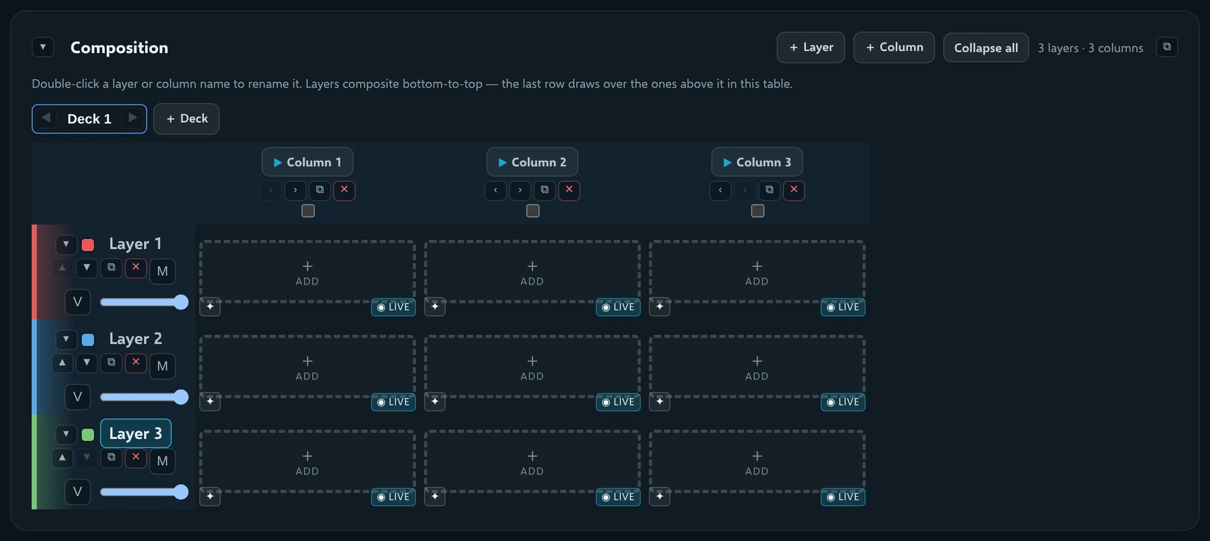Add a new deck with + Deck
This screenshot has height=541, width=1210.
187,119
